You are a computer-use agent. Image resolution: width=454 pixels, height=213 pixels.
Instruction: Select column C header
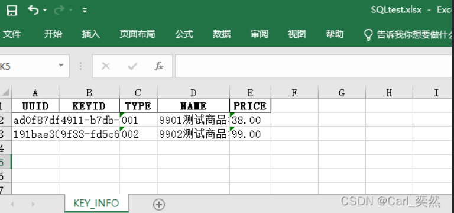coord(138,92)
